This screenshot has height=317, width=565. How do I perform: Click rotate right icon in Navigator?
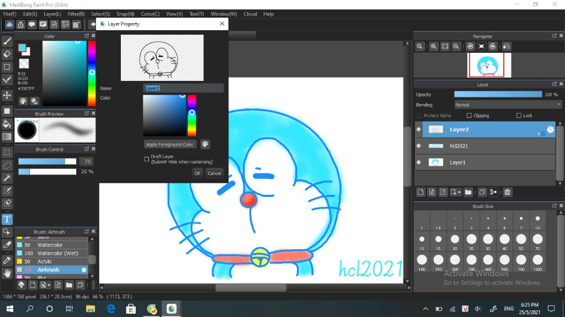pos(493,46)
